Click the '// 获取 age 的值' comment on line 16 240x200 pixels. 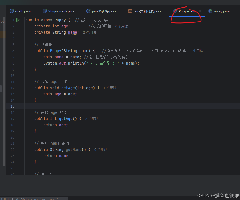[x=51, y=112]
